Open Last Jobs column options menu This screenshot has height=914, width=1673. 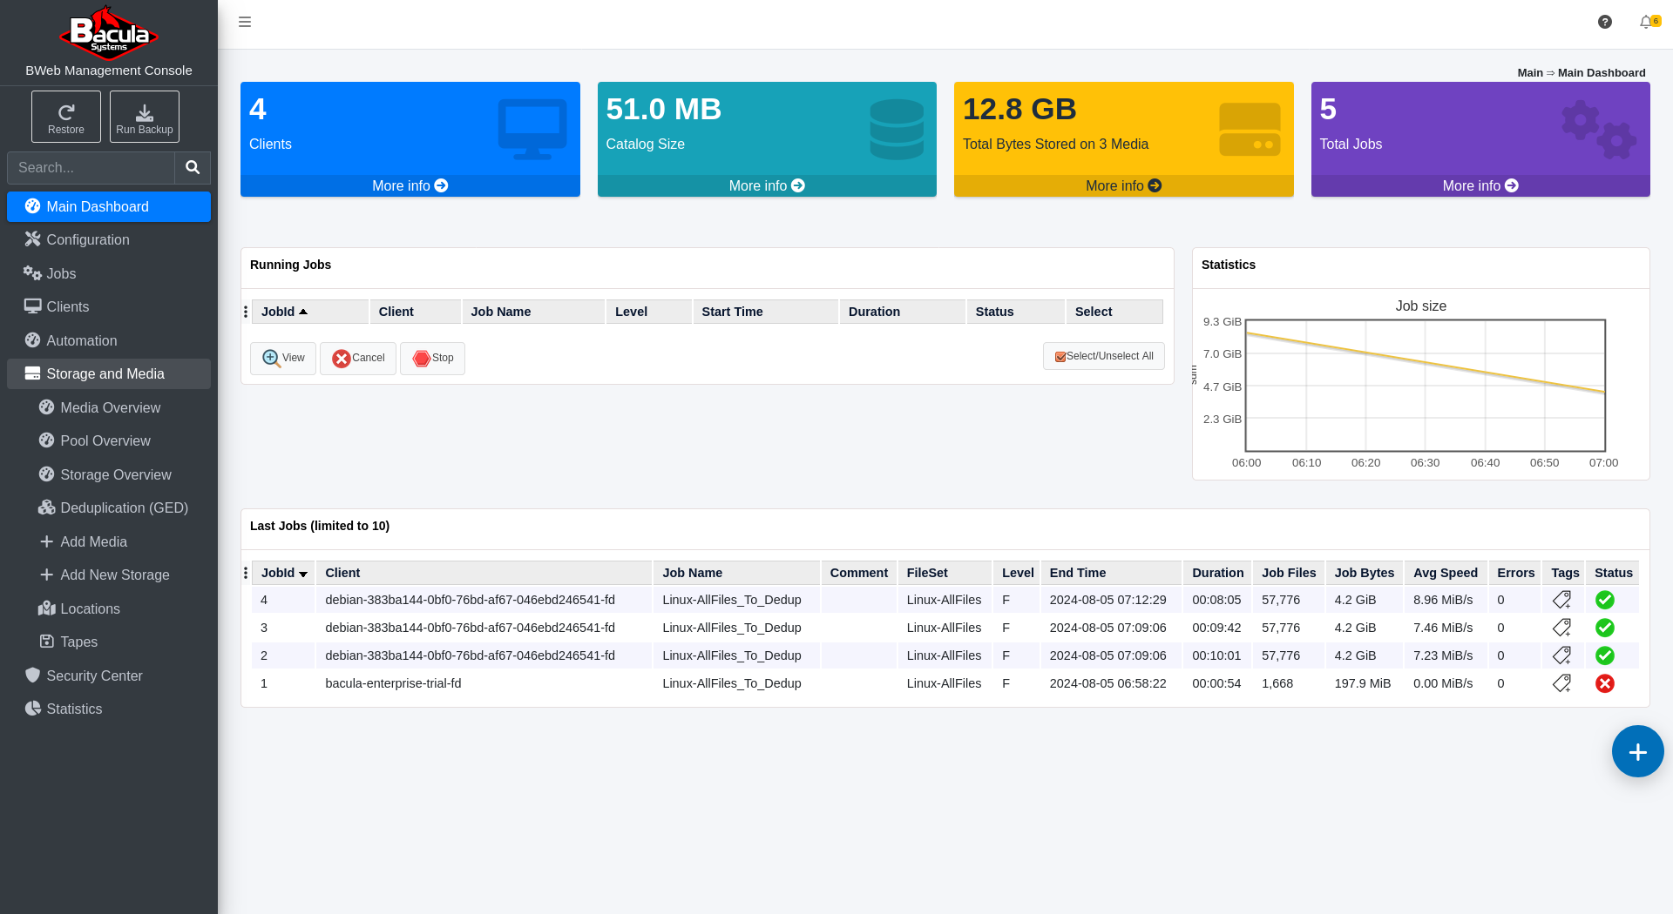246,573
